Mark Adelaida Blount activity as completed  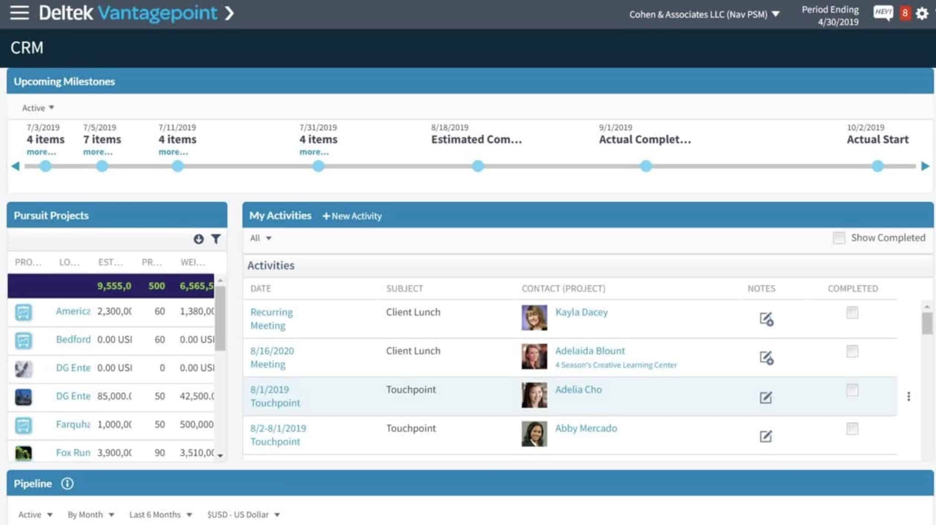[852, 352]
